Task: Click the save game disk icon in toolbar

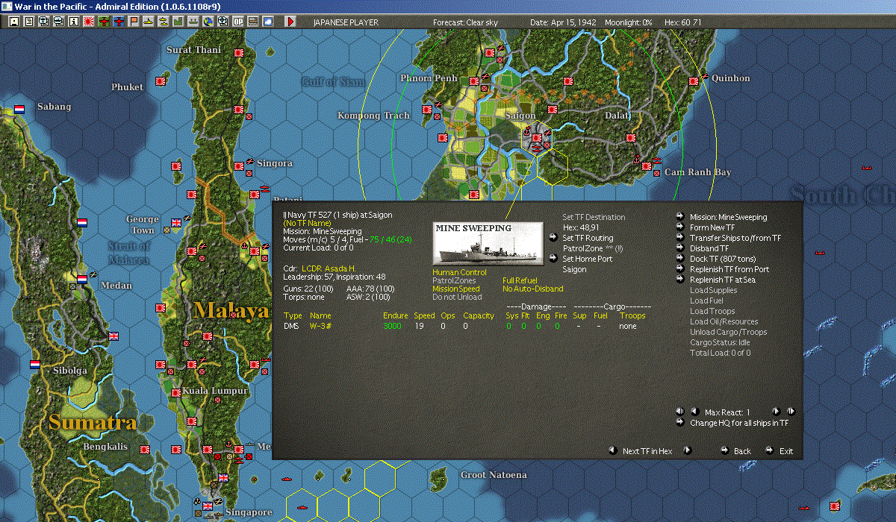Action: [x=14, y=22]
